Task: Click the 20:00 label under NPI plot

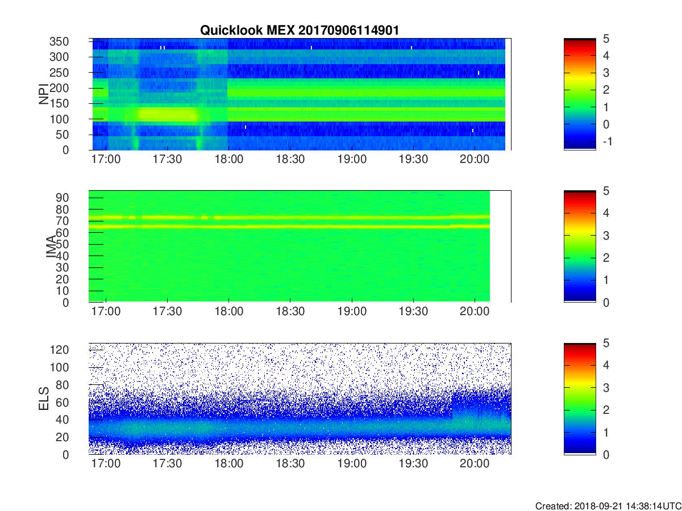Action: point(475,160)
